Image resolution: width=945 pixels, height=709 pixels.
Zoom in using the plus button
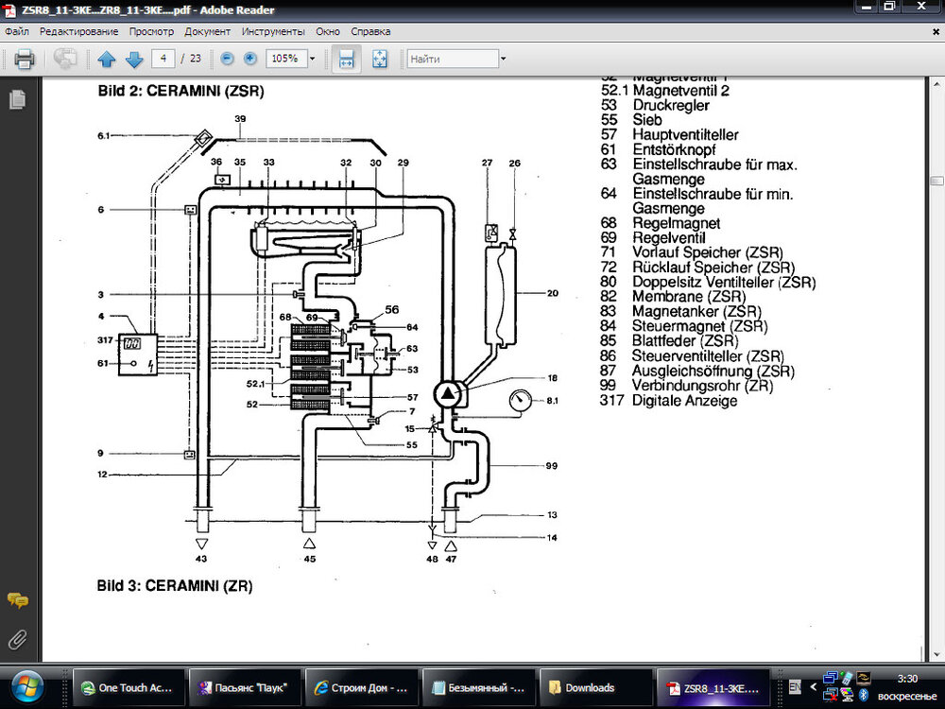point(250,59)
